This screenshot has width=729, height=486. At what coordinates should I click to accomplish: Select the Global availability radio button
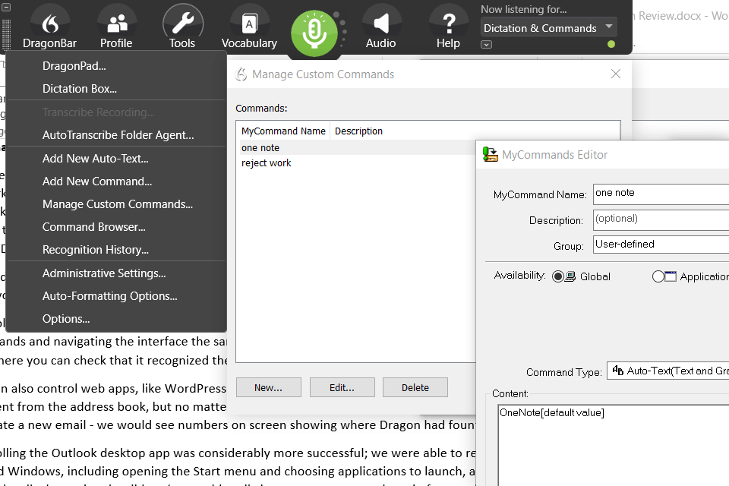coord(559,276)
